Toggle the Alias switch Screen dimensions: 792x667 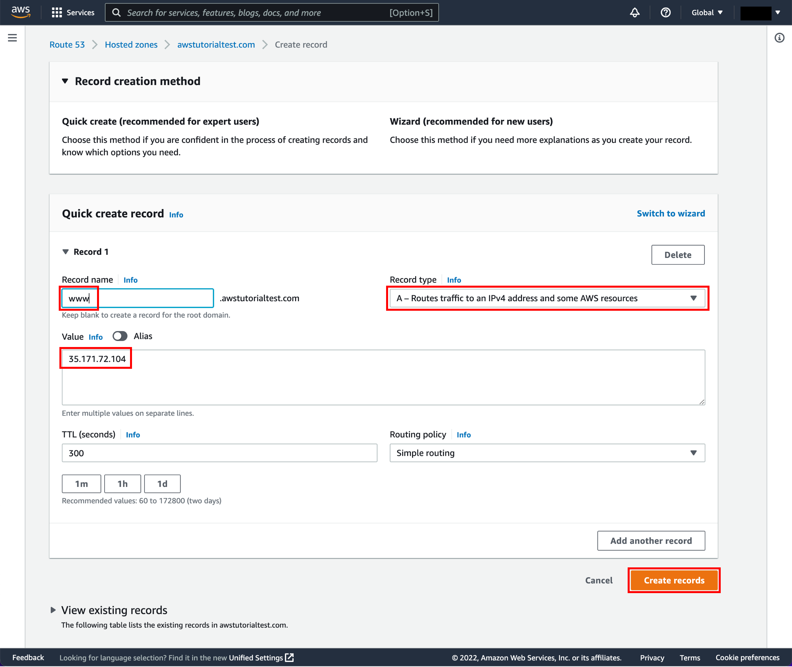tap(120, 336)
